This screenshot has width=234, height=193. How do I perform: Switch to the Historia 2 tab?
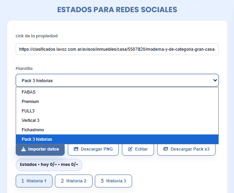74,181
